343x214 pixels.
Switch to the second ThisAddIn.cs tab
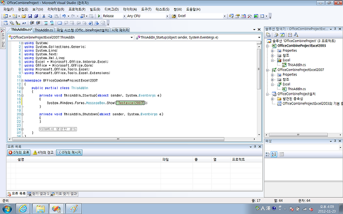[44, 30]
